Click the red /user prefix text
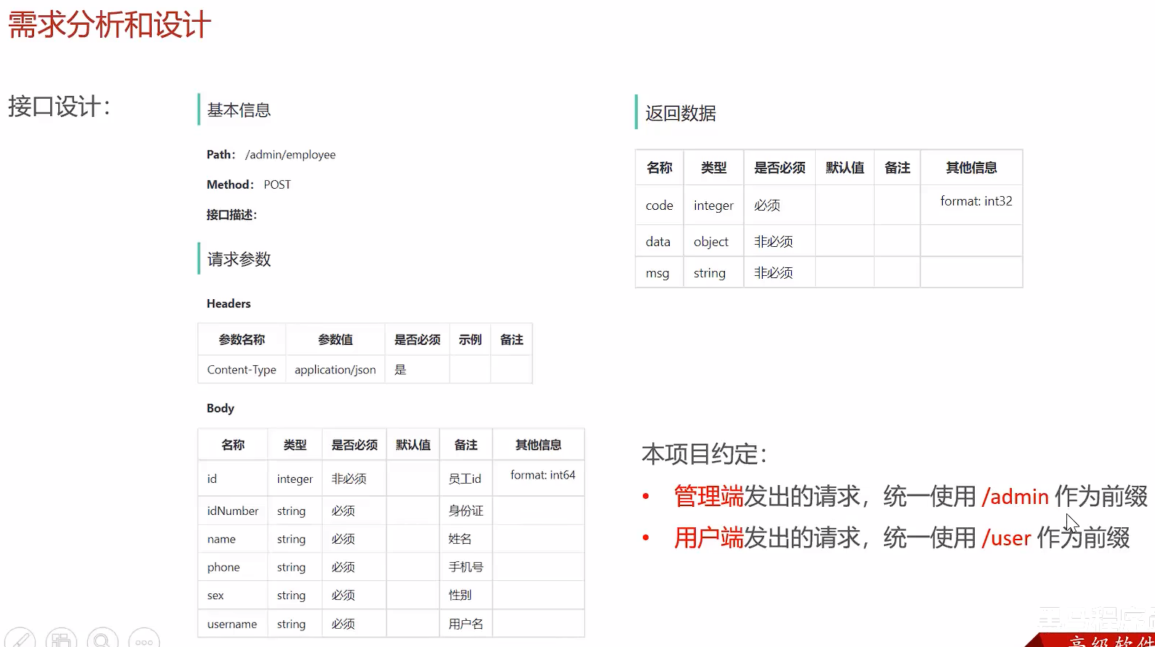1155x647 pixels. (1006, 538)
